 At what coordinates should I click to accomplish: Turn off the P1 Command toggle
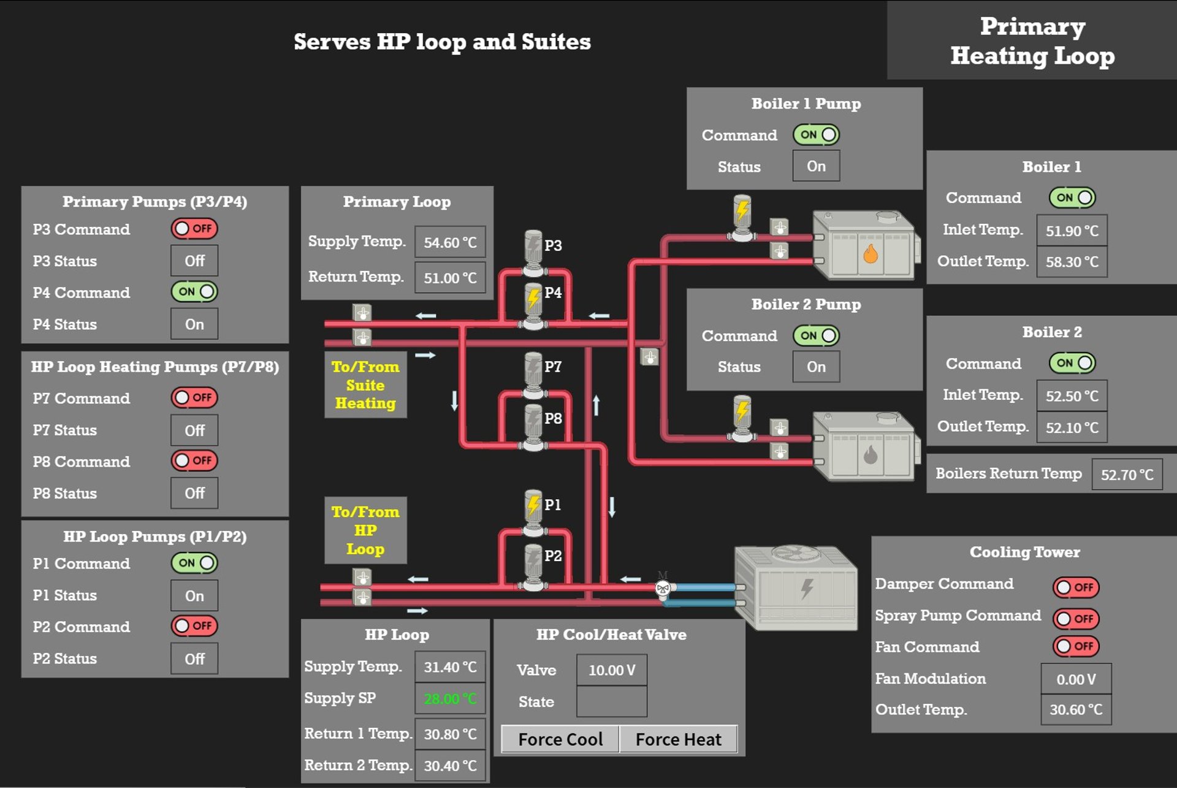coord(194,563)
